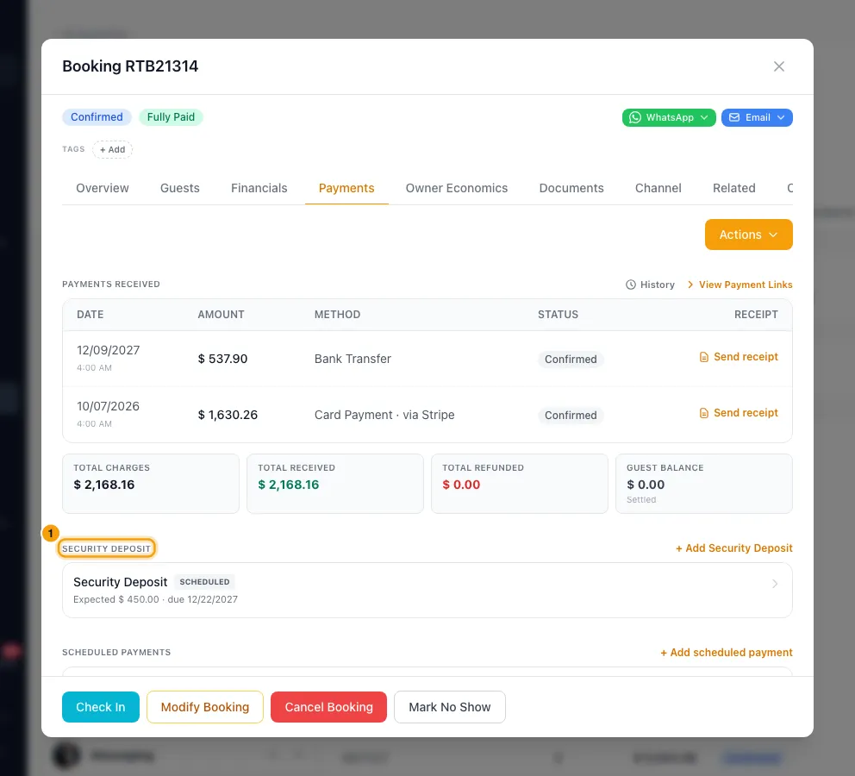The height and width of the screenshot is (776, 855).
Task: Click the WhatsApp logo icon
Action: (x=635, y=118)
